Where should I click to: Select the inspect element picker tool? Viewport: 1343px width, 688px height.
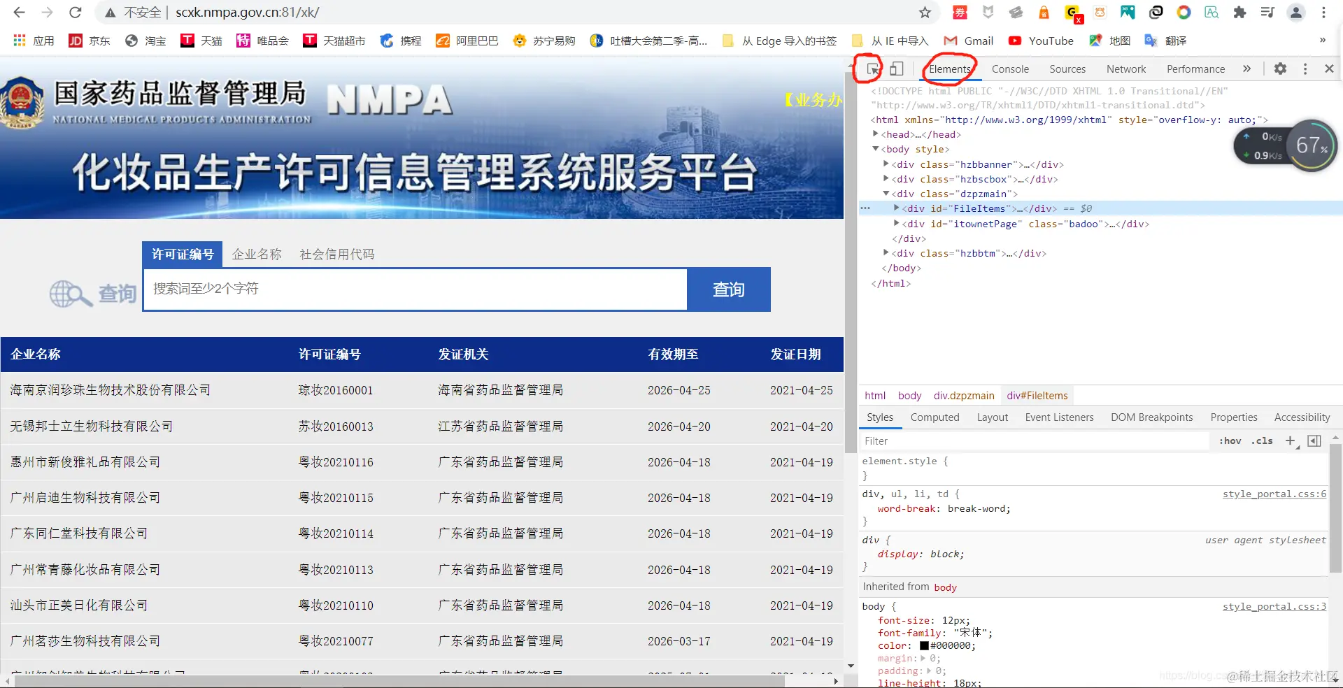pos(872,69)
